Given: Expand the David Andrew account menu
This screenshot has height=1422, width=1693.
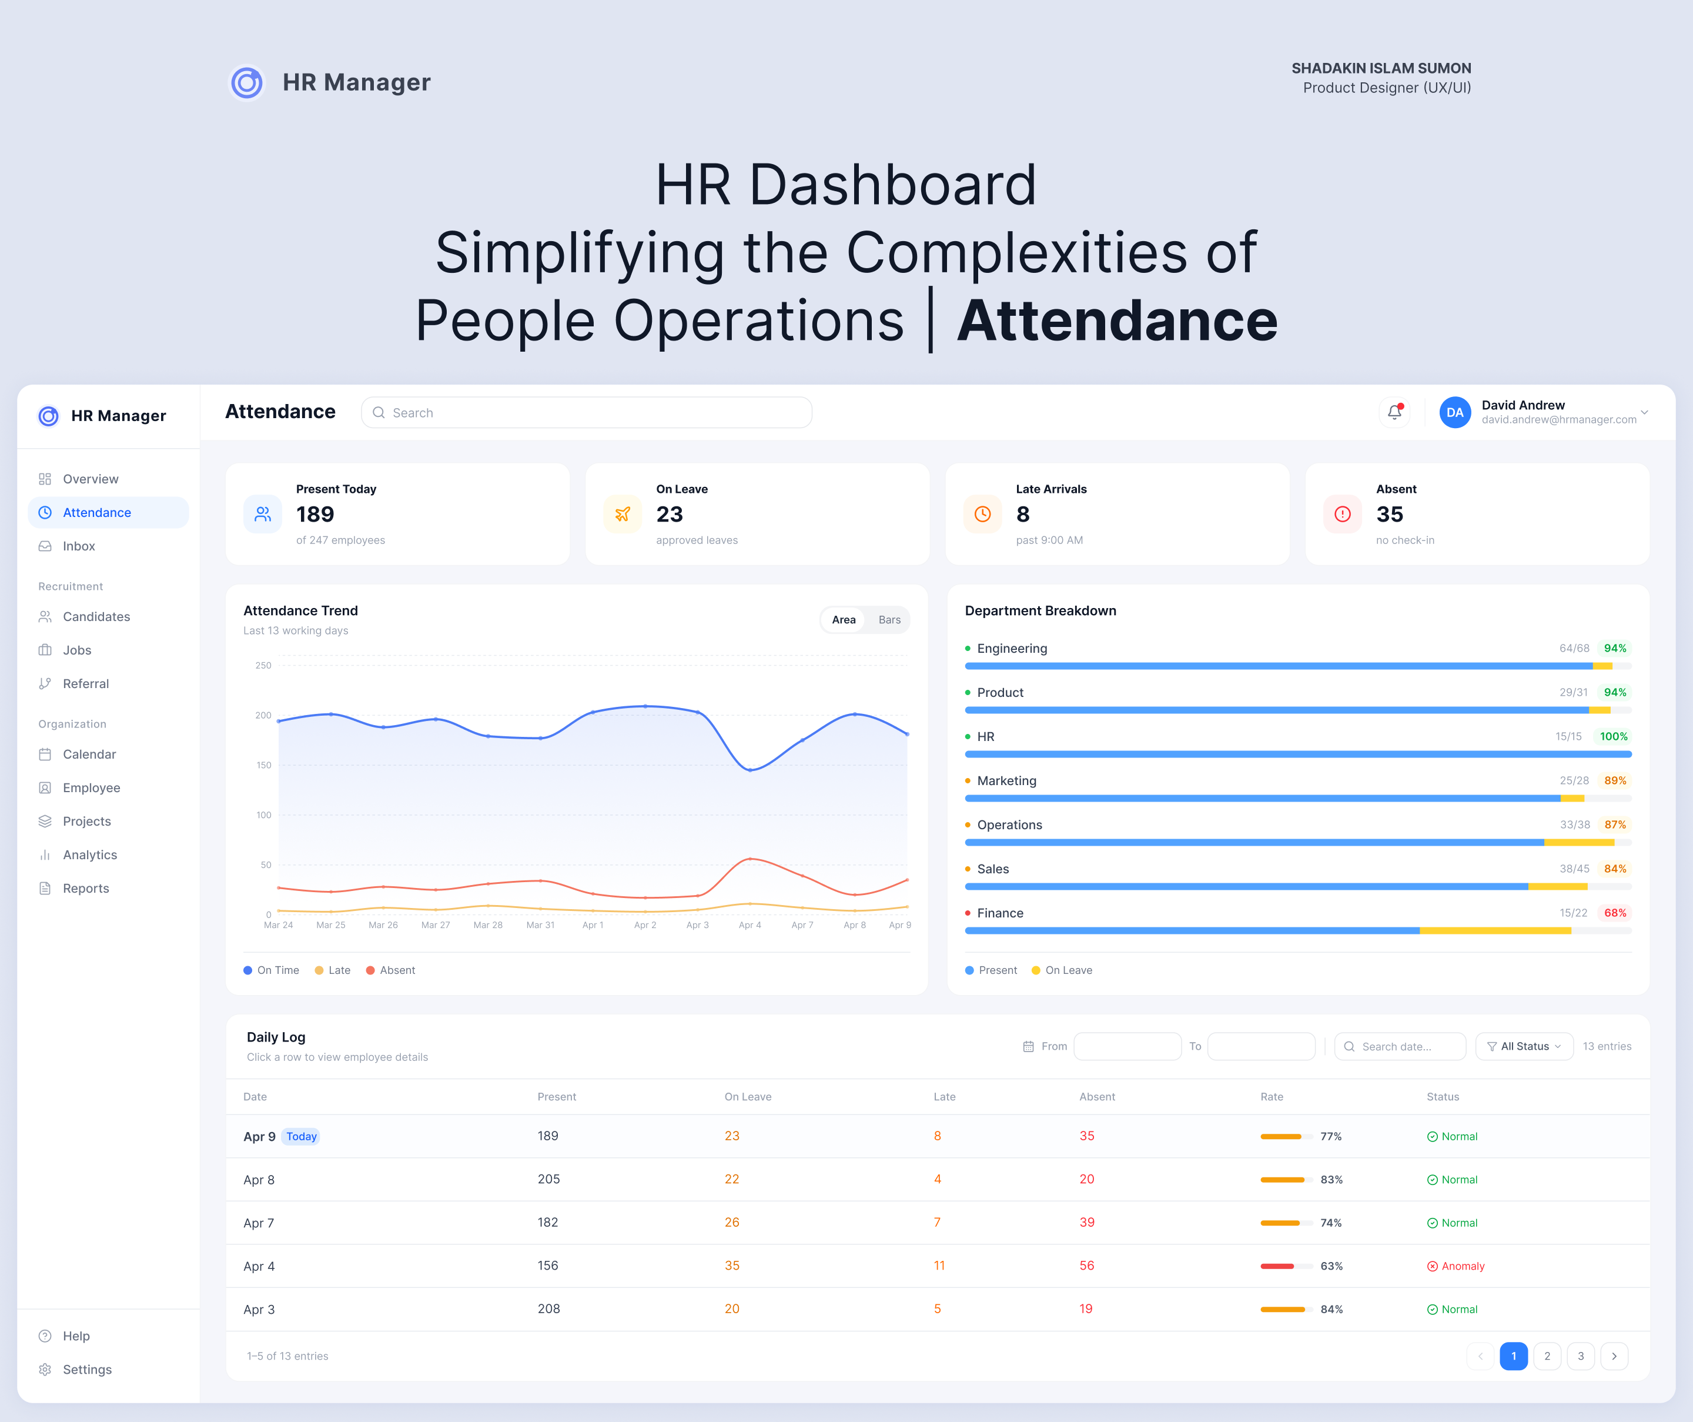Looking at the screenshot, I should click(x=1645, y=412).
